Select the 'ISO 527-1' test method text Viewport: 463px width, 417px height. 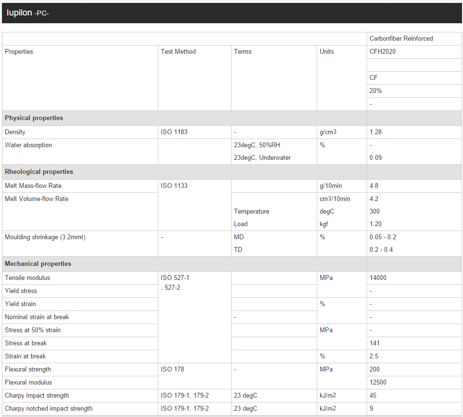175,278
